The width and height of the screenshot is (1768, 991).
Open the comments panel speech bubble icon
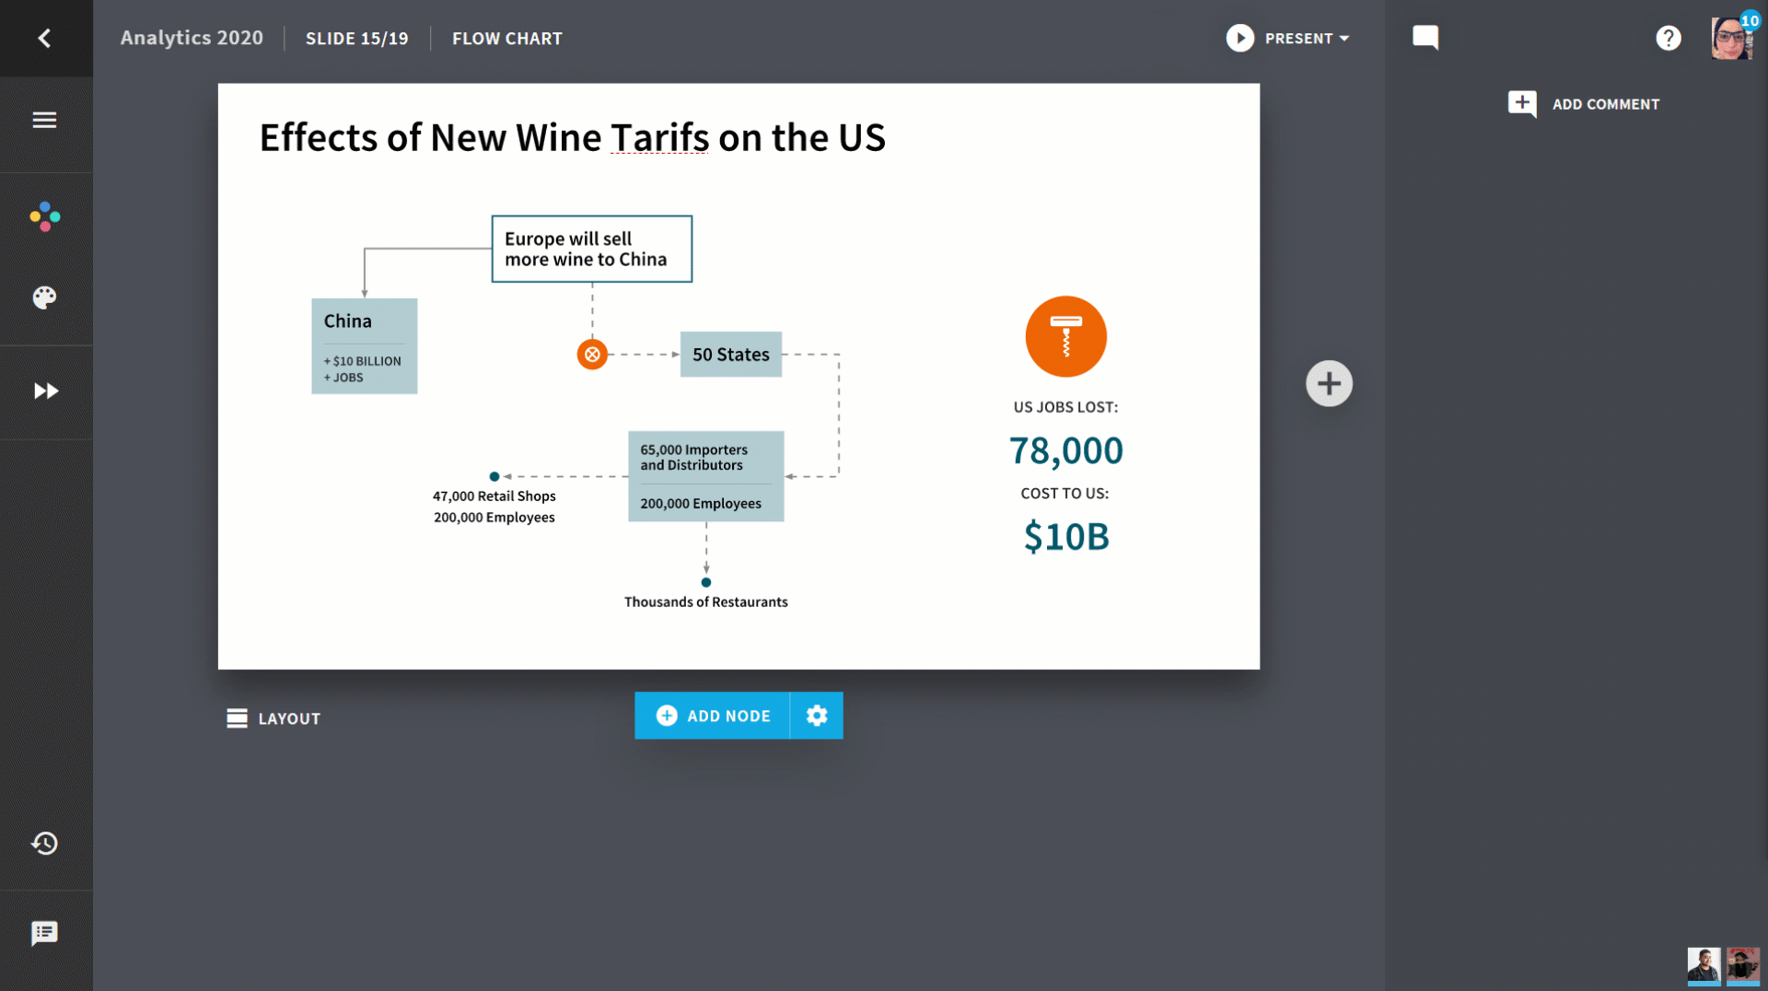[x=1425, y=38]
